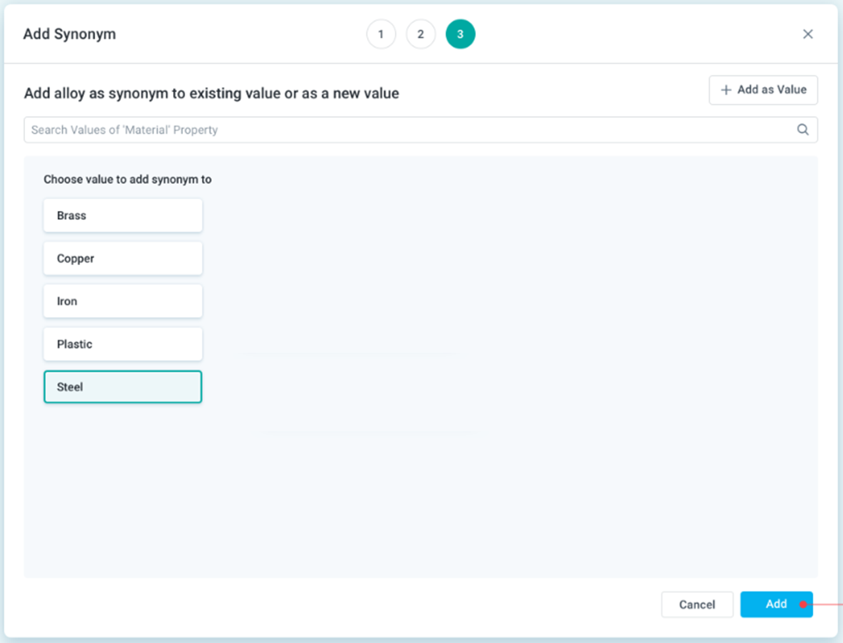
Task: Click the 'Add alloy as synonym' heading
Action: pos(211,94)
